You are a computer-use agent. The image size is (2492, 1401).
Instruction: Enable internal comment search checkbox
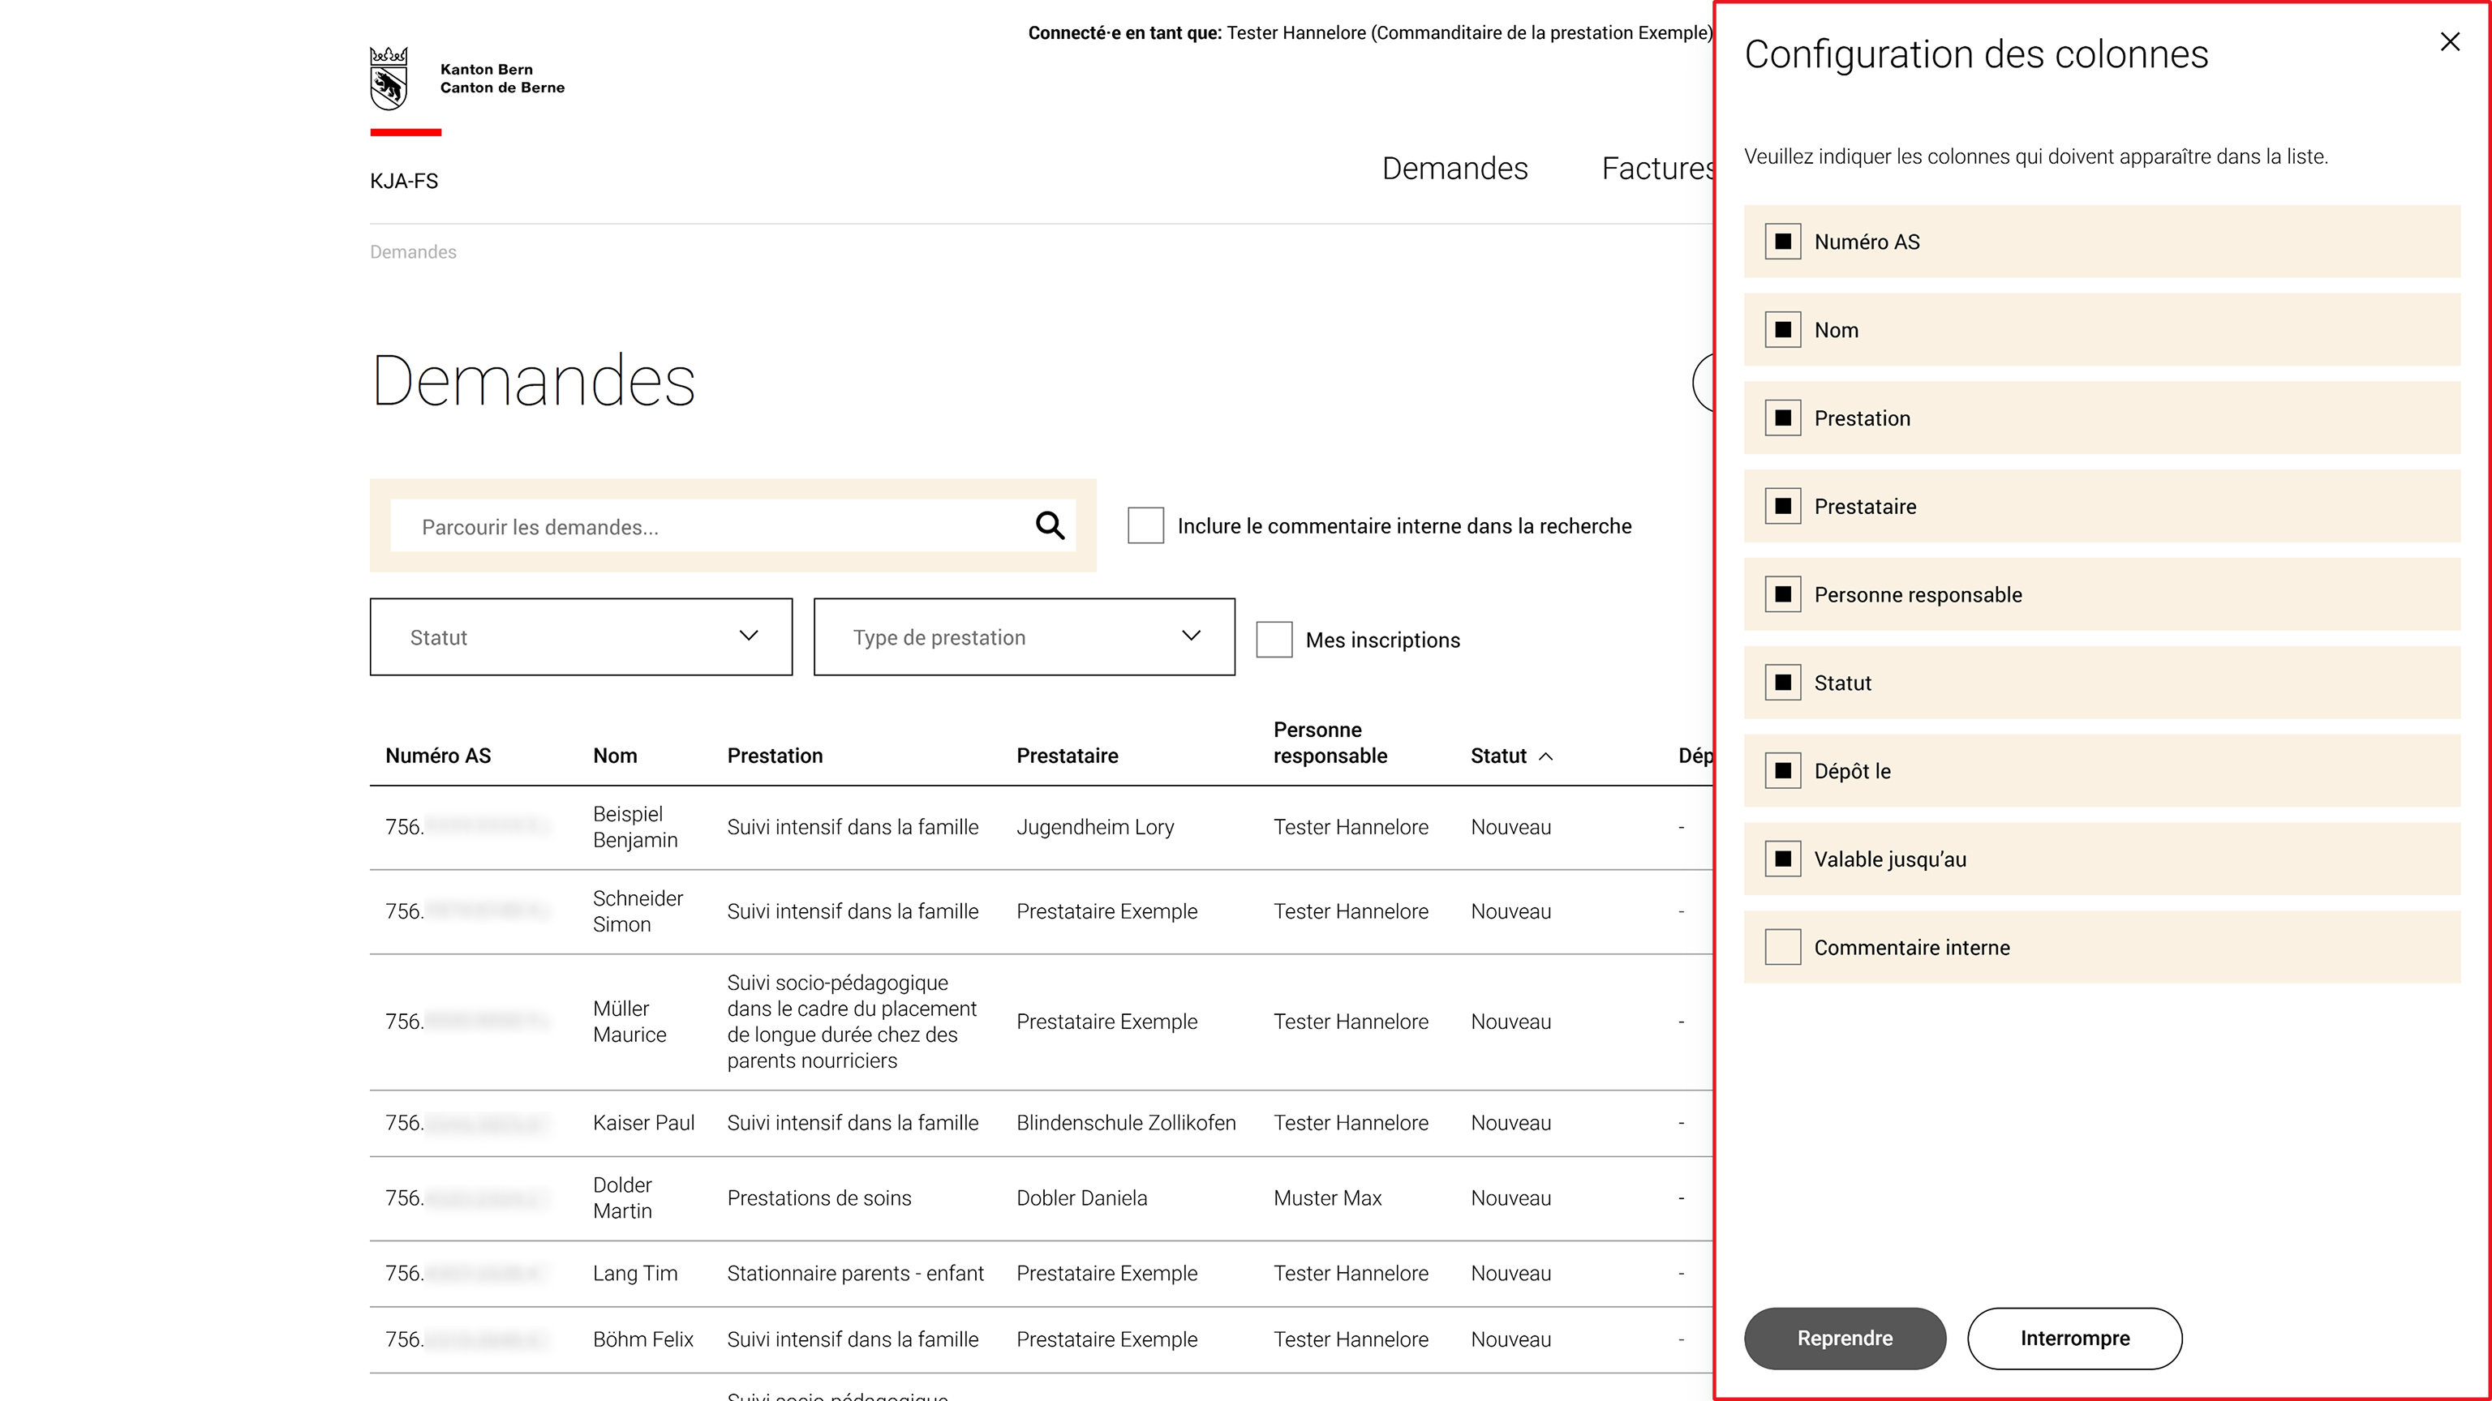click(x=1145, y=525)
